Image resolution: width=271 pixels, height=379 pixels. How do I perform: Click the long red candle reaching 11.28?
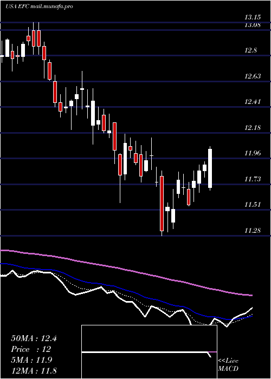162,204
